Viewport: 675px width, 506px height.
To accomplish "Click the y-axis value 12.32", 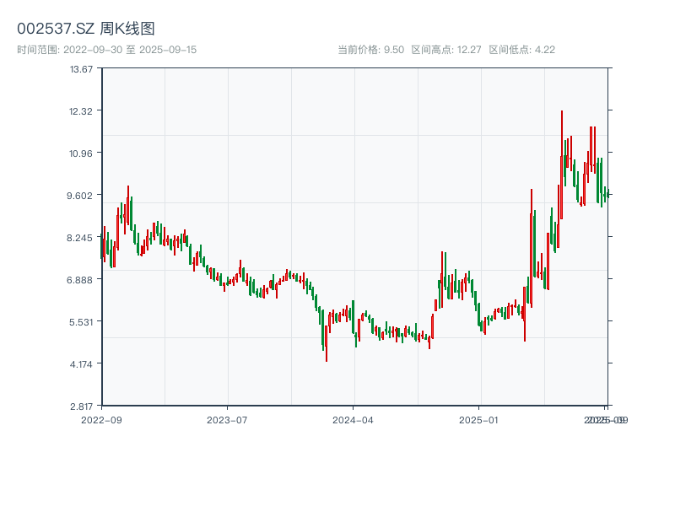I will [81, 111].
